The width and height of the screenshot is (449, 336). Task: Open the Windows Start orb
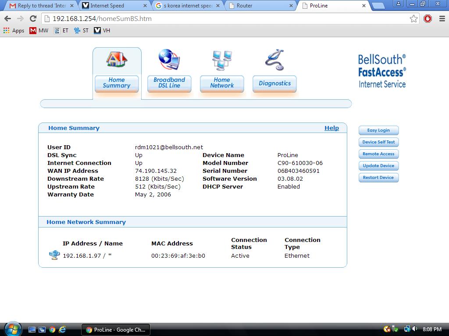click(13, 329)
